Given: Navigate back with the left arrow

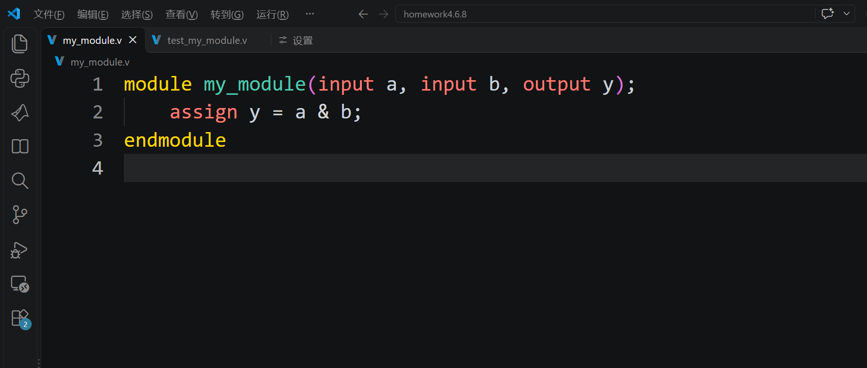Looking at the screenshot, I should [x=363, y=14].
